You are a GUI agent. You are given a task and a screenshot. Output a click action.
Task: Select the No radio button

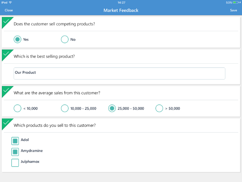[x=65, y=39]
